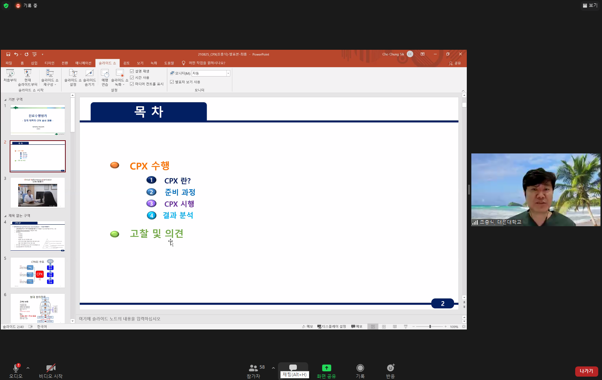
Task: Click Rehearse Timings (예행 연습)
Action: [105, 78]
